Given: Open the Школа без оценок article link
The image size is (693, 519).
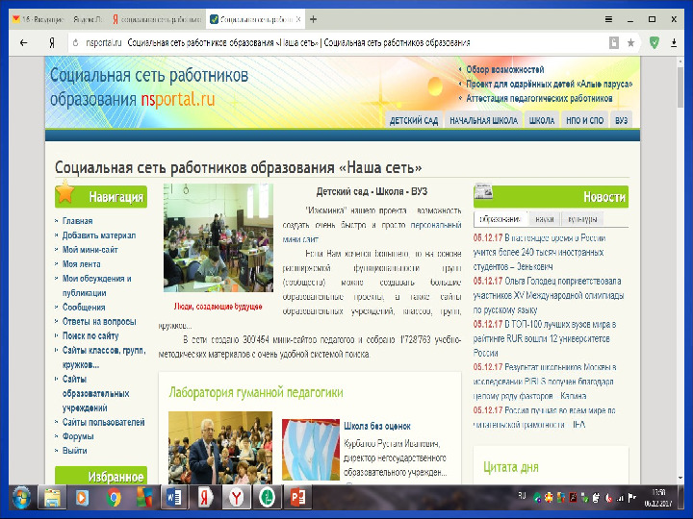Looking at the screenshot, I should (x=377, y=427).
